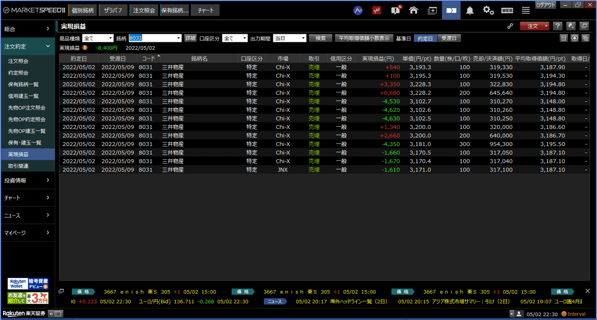Click the orange Interval indicator

coord(573,314)
